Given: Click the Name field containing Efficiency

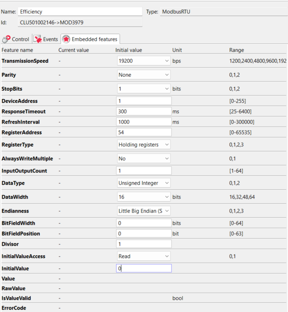Looking at the screenshot, I should [80, 12].
